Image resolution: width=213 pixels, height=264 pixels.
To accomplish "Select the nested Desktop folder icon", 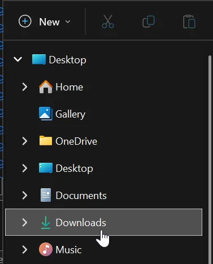I will click(46, 168).
